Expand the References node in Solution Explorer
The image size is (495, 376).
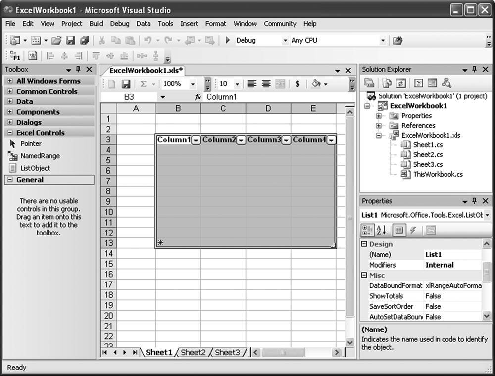tap(379, 126)
